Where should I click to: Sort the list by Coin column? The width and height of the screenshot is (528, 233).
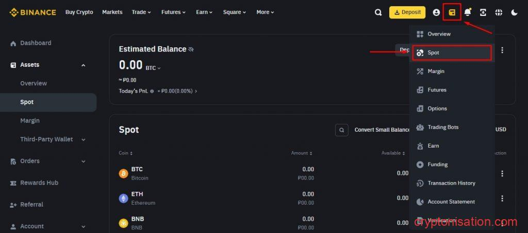125,153
